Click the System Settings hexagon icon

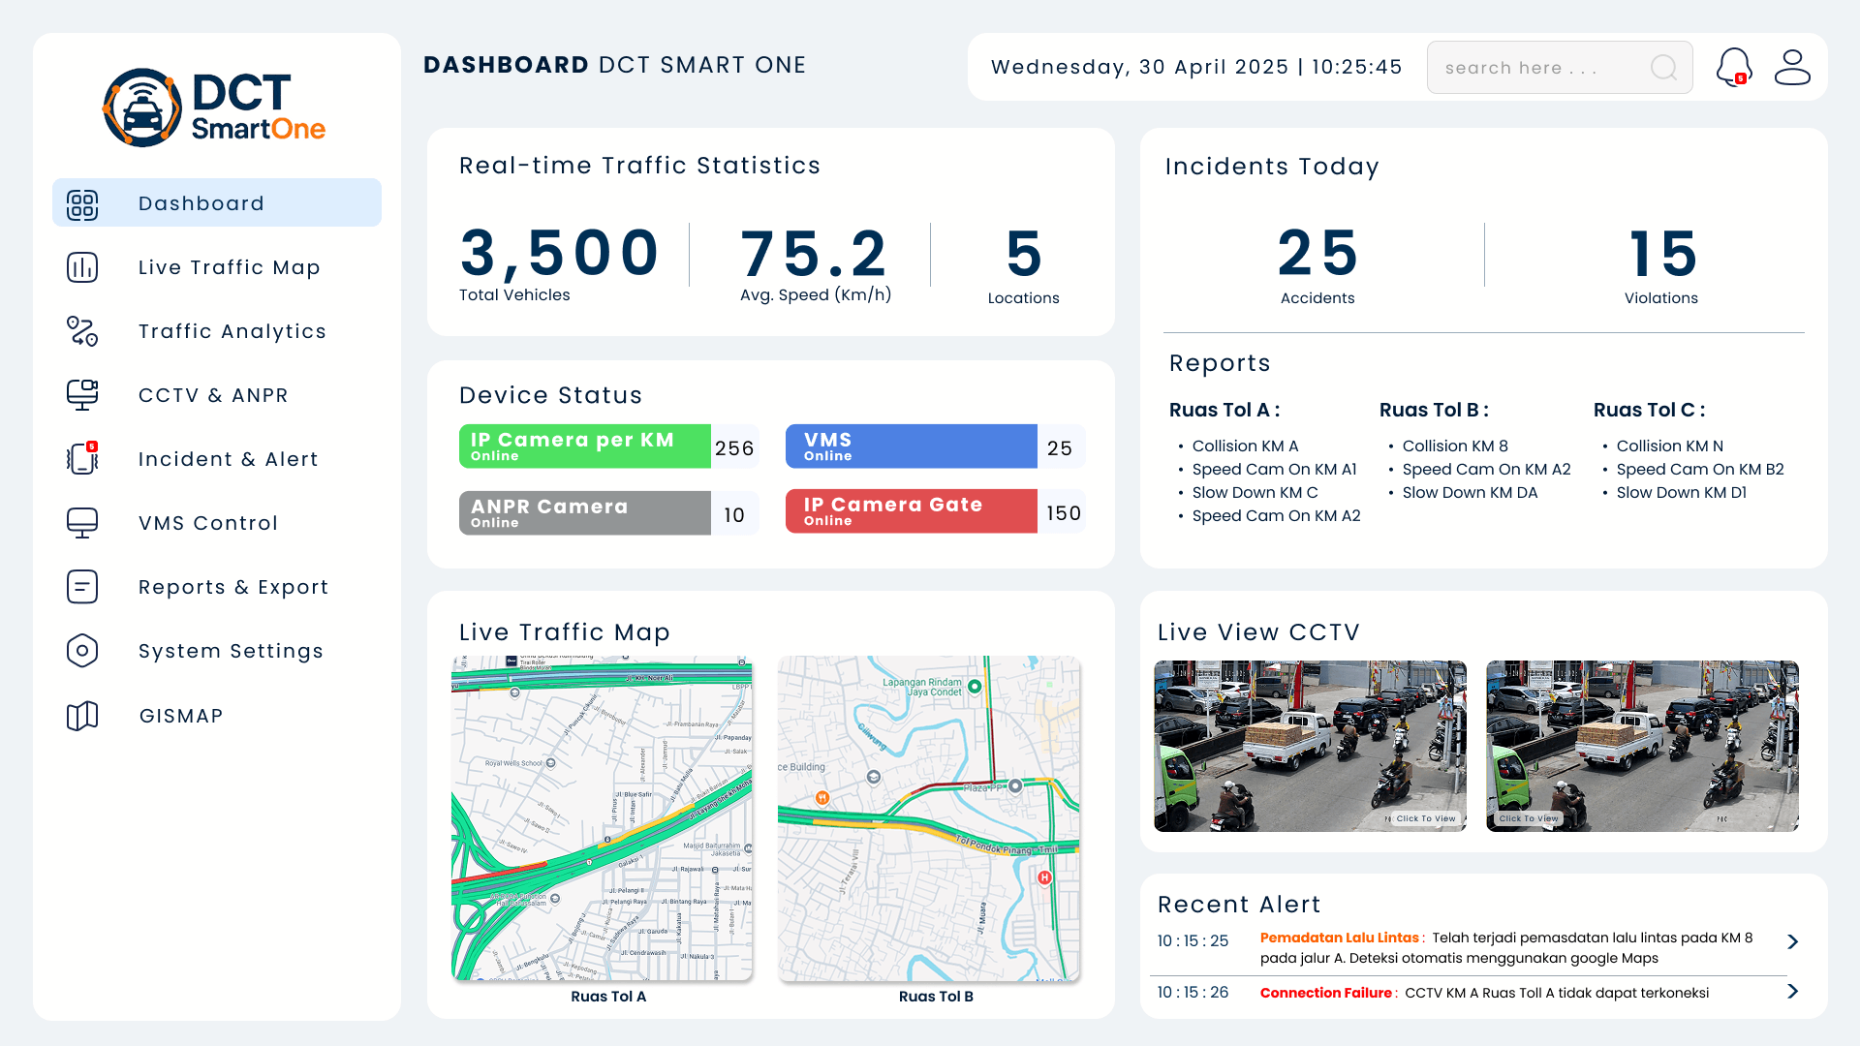(x=82, y=651)
